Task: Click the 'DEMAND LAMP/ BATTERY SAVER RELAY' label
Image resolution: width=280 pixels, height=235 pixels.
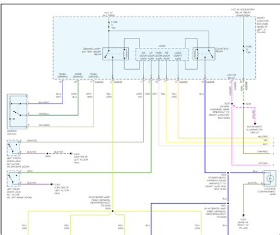Action: pyautogui.click(x=92, y=51)
